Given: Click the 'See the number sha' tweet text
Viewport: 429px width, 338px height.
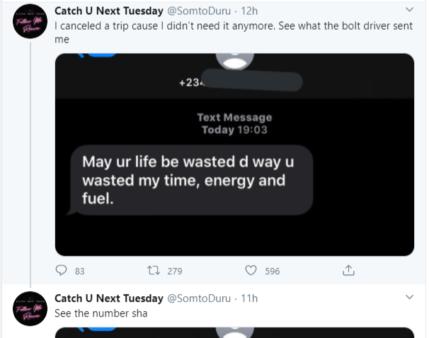Looking at the screenshot, I should point(101,312).
